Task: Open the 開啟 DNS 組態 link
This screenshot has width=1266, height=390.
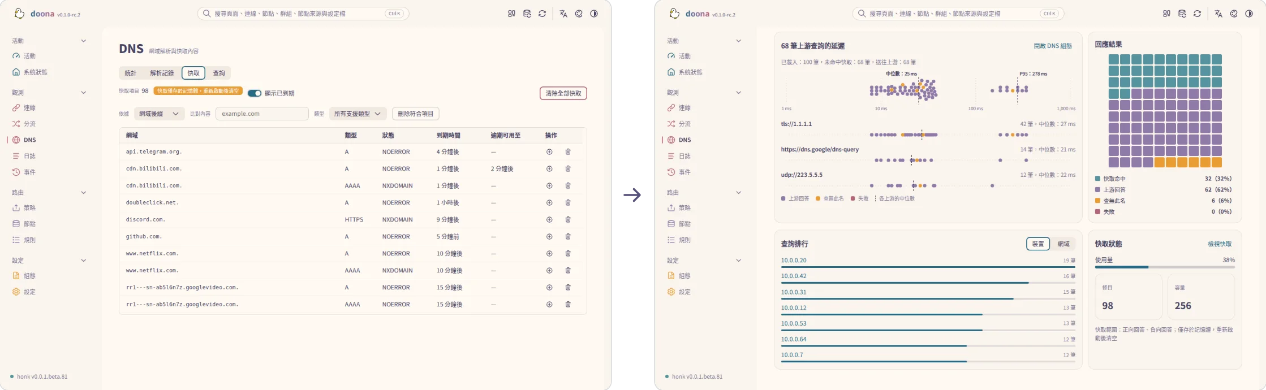Action: tap(1053, 46)
